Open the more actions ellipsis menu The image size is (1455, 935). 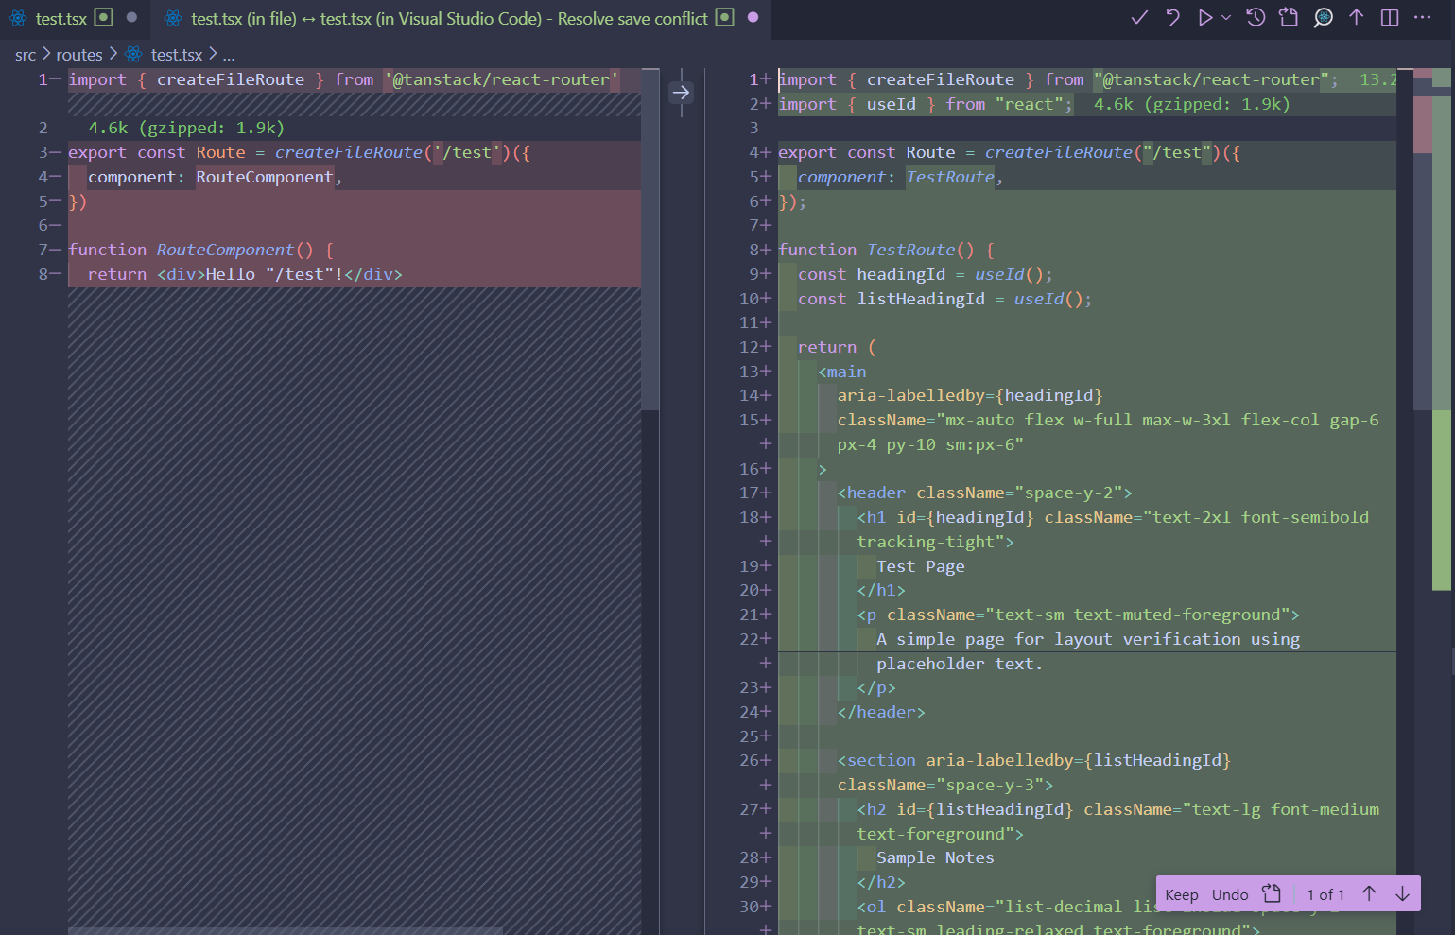point(1422,18)
